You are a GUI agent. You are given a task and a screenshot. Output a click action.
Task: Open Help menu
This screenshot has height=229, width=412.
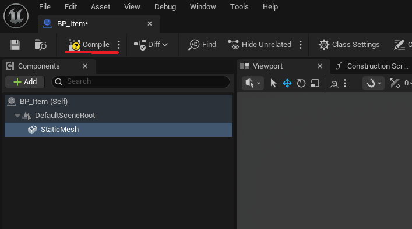coord(270,7)
